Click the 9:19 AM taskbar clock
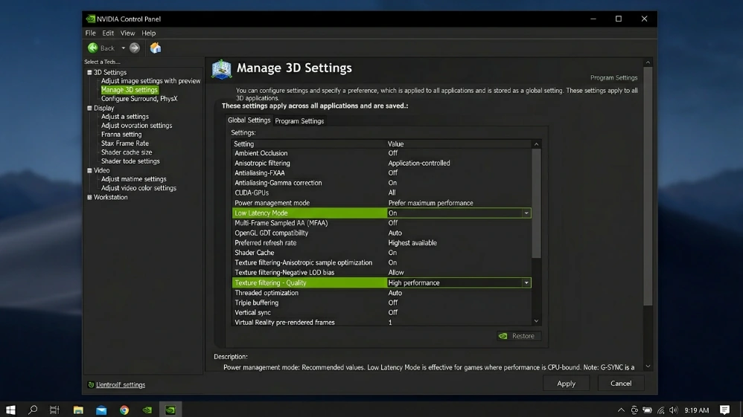Viewport: 743px width, 417px height. click(697, 410)
